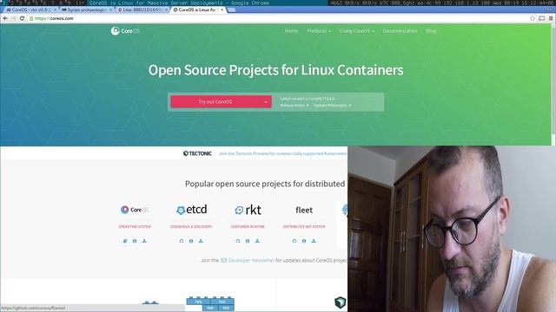Click the download icon under rkt

tap(257, 241)
